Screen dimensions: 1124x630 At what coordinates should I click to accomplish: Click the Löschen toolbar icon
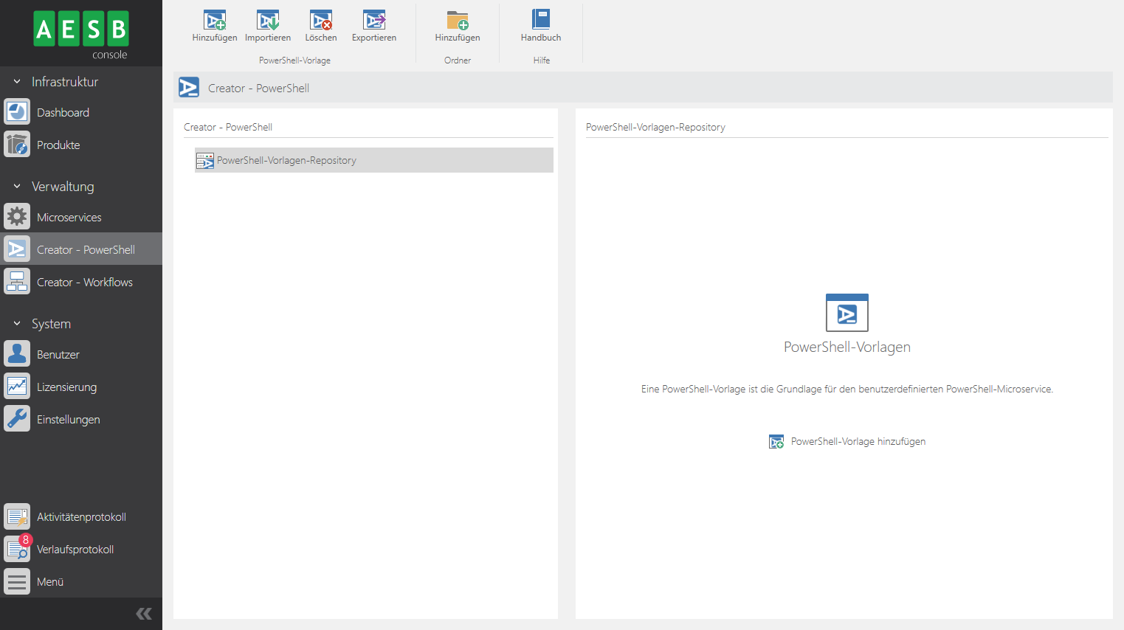(321, 21)
